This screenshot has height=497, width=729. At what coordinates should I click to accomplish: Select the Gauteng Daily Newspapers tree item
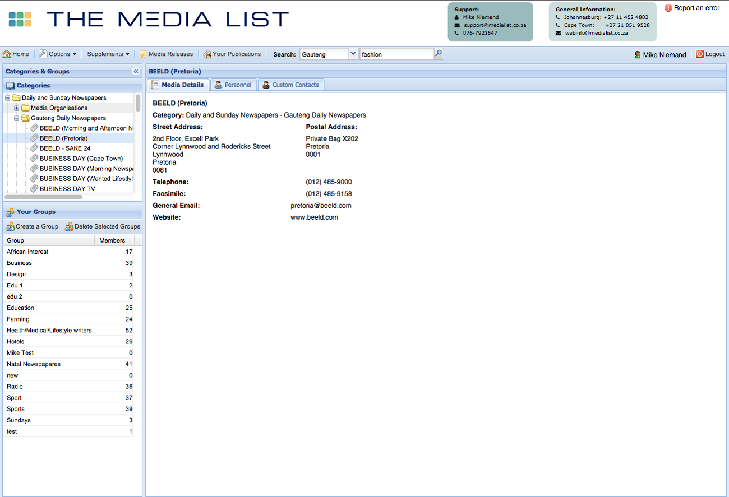point(68,118)
